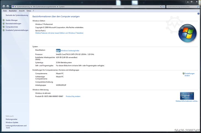
Task: Expand the arrow after Systemsteuerung breadcrumb
Action: click(x=31, y=6)
